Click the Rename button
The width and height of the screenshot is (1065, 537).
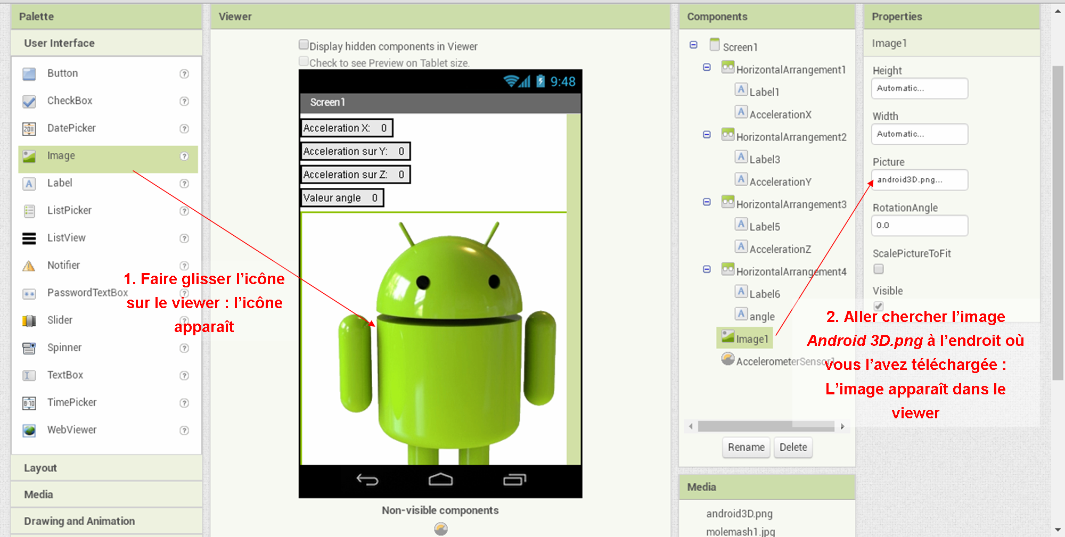tap(746, 448)
